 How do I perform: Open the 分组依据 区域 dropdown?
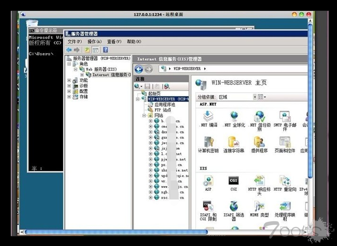255,97
